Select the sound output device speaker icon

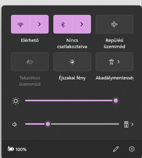126,124
